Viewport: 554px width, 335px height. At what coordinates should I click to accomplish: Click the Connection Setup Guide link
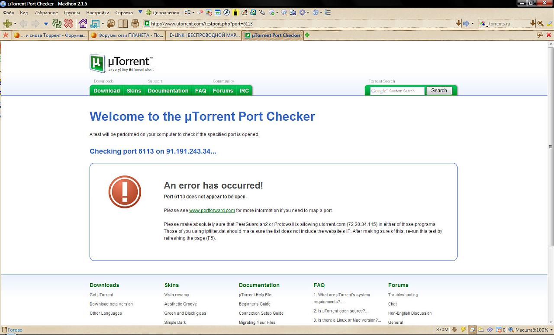(261, 313)
